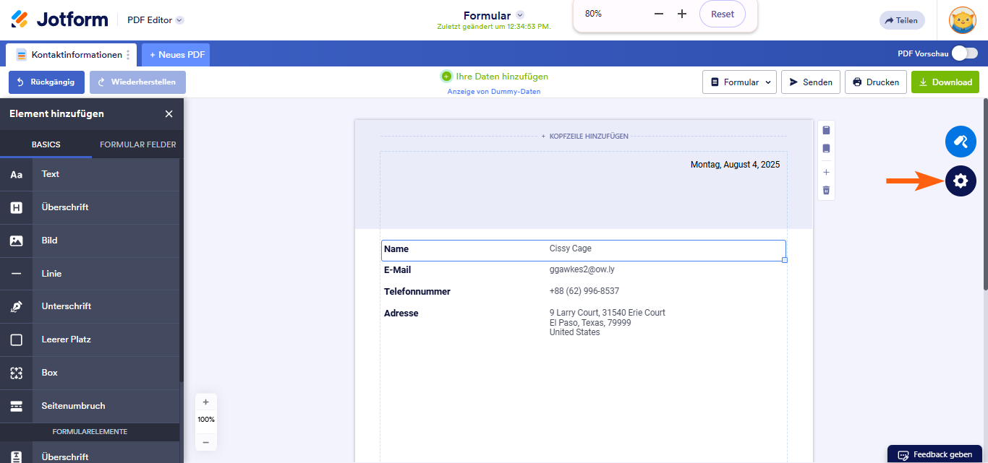Viewport: 988px width, 463px height.
Task: Select the date text Montag, August 4, 2025
Action: point(735,165)
